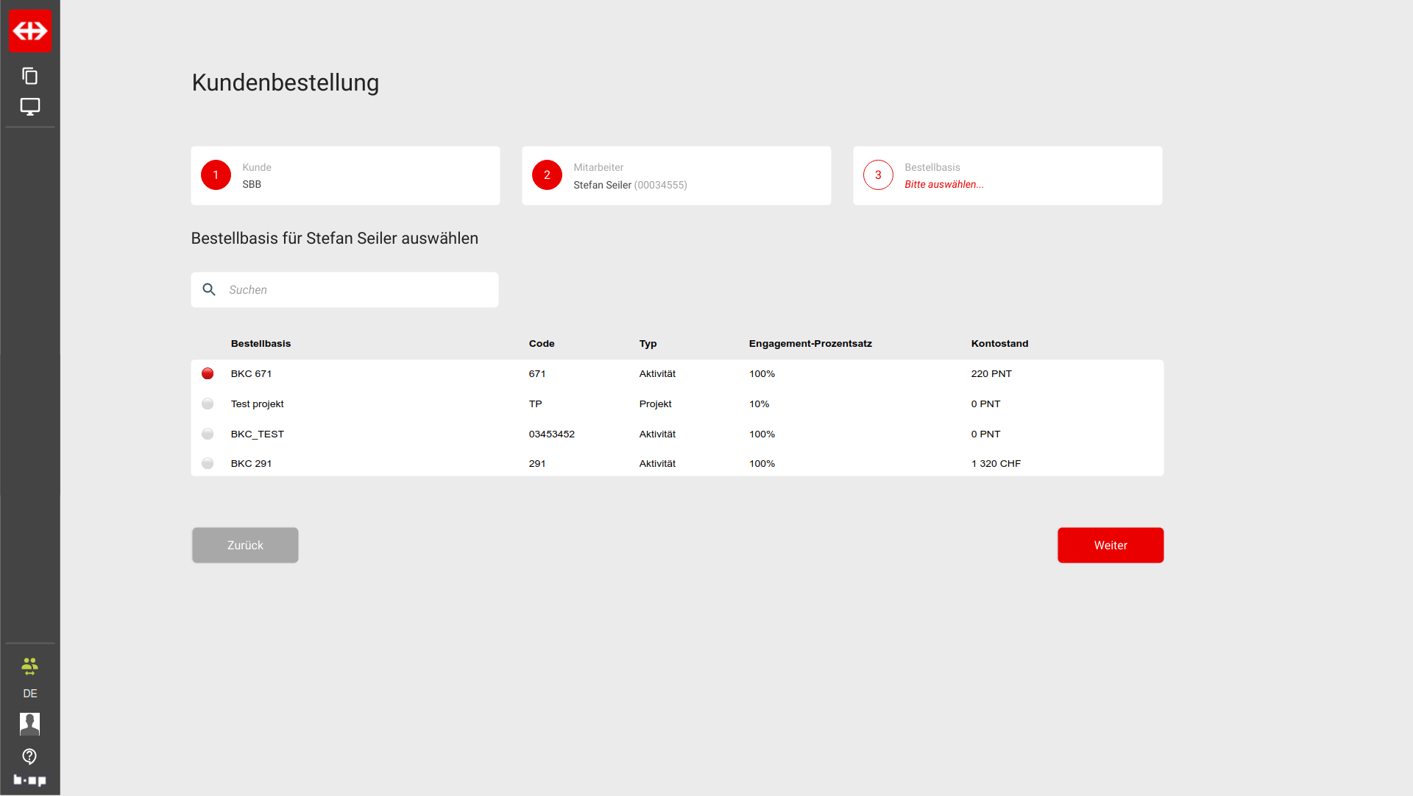Viewport: 1413px width, 796px height.
Task: Click the Zurück button
Action: click(x=245, y=546)
